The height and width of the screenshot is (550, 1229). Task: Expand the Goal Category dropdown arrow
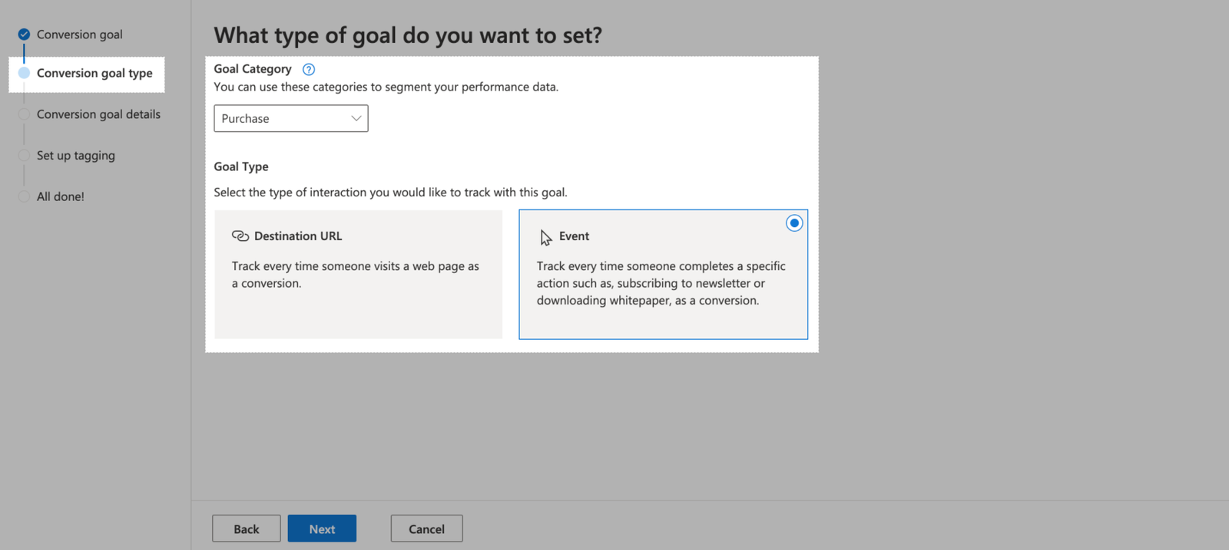click(x=356, y=118)
